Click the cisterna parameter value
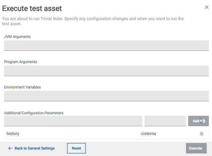Image resolution: width=212 pixels, height=156 pixels. [148, 133]
